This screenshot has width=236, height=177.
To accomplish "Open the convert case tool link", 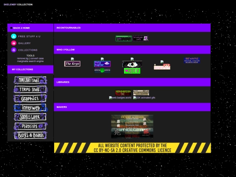I will tap(37, 59).
